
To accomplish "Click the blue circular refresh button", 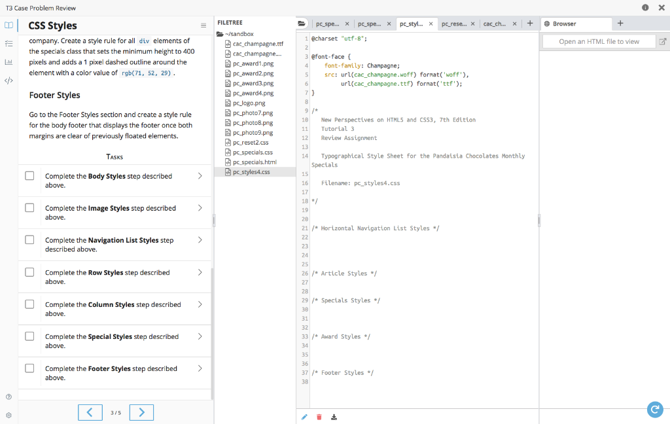I will tap(654, 409).
